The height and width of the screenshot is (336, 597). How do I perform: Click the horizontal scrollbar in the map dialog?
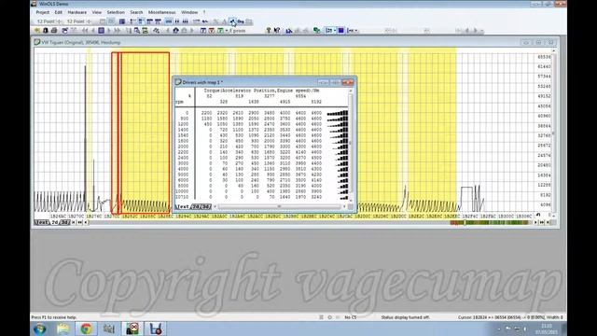coord(279,206)
